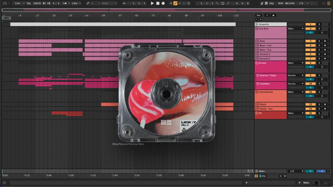Click the H button near Main track

coord(280,176)
